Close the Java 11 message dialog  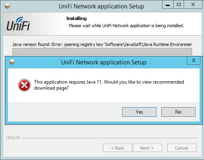pyautogui.click(x=194, y=60)
